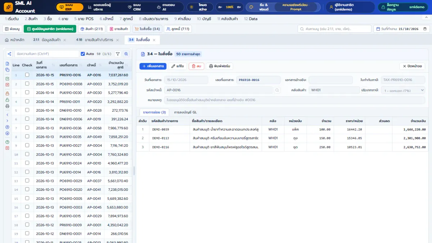Viewport: 432px width, 243px height.
Task: Click the magnifier zoom icon next to the filter
Action: pos(126,54)
